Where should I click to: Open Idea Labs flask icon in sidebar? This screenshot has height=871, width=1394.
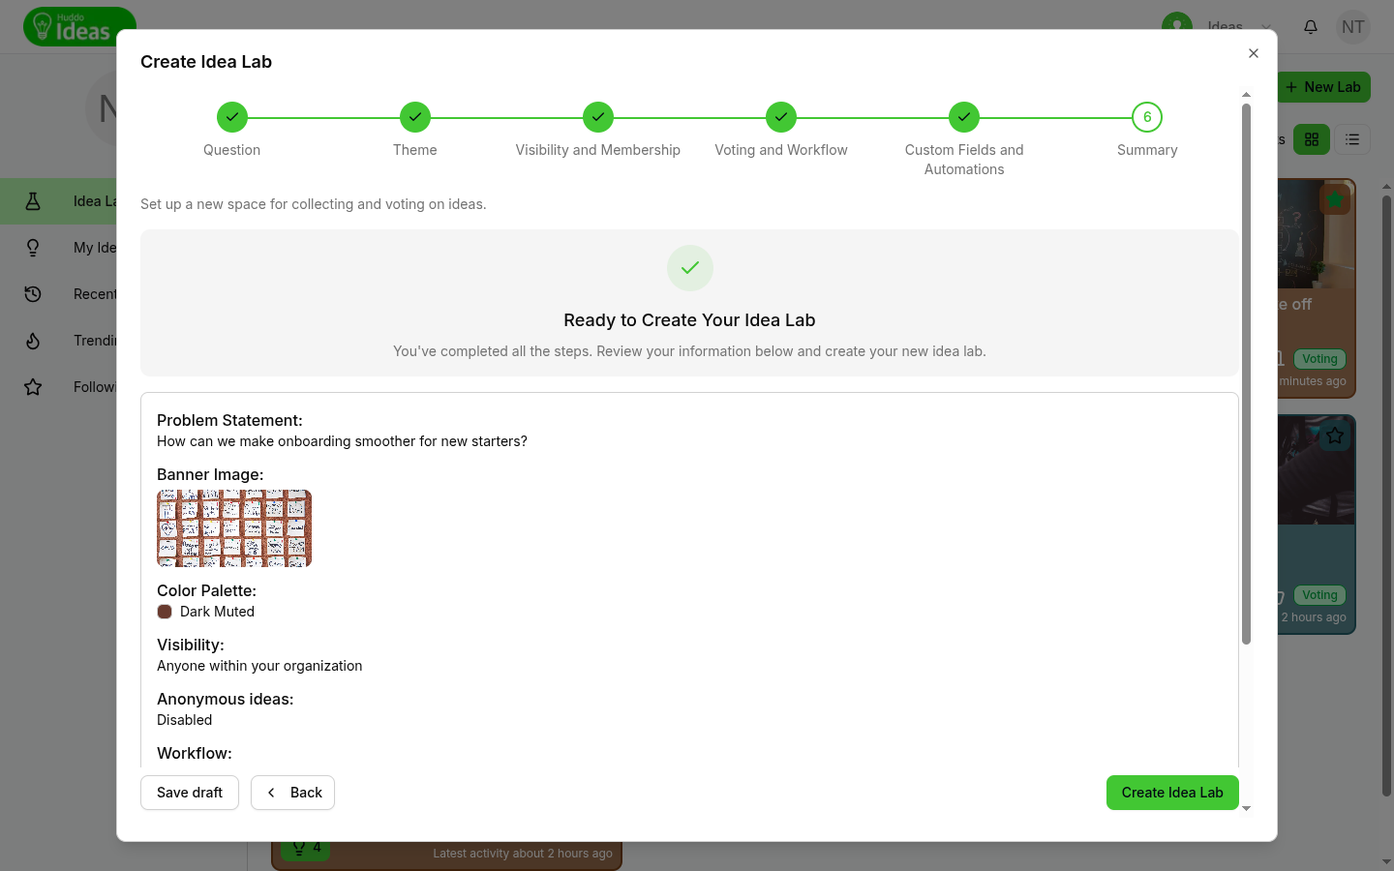(33, 201)
